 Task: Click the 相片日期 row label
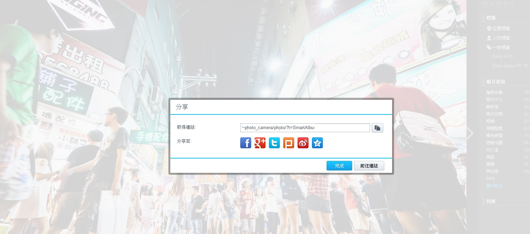pyautogui.click(x=494, y=114)
